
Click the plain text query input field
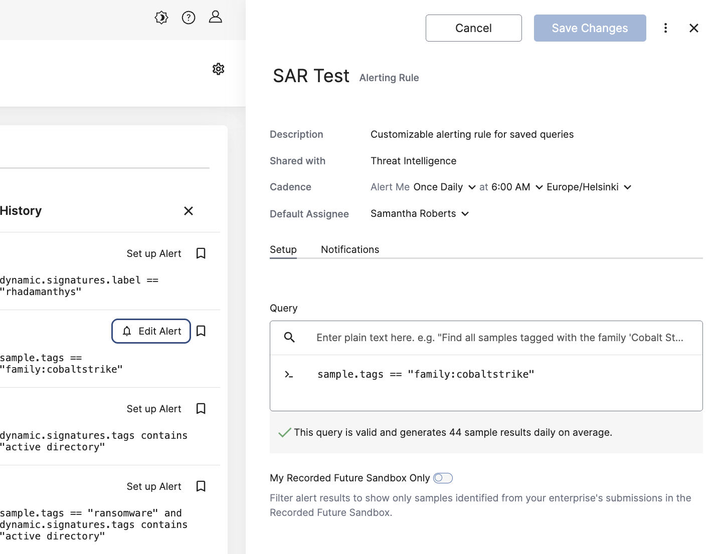pyautogui.click(x=499, y=338)
